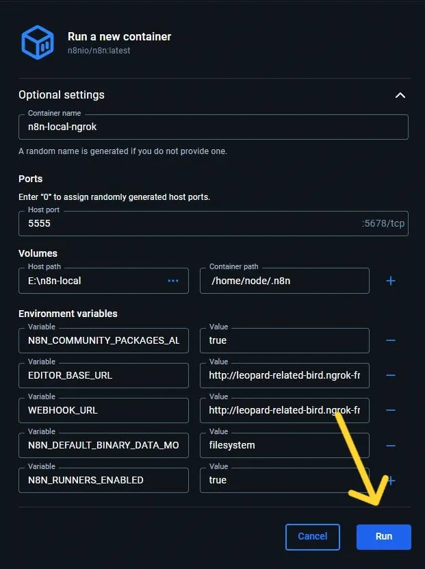Screen dimensions: 425x569
Task: Cancel the container creation
Action: pyautogui.click(x=313, y=537)
